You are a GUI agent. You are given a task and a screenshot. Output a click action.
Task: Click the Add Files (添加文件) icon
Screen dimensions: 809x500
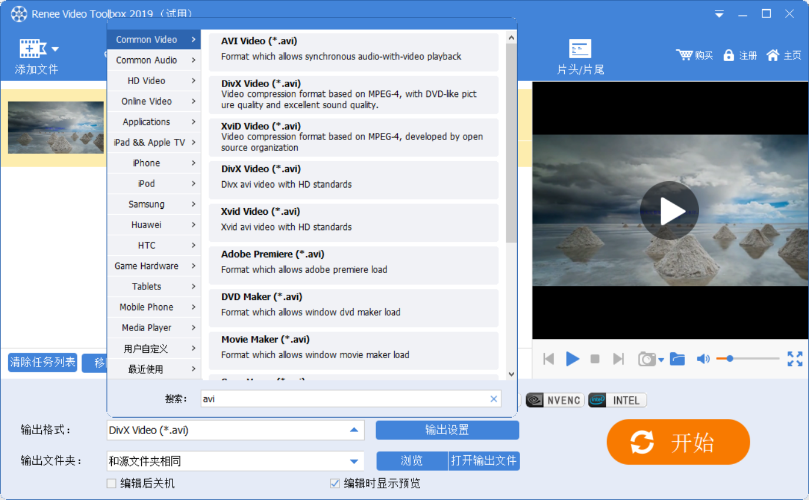coord(32,49)
